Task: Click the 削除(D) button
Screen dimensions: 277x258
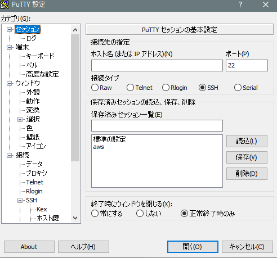Action: (247, 174)
